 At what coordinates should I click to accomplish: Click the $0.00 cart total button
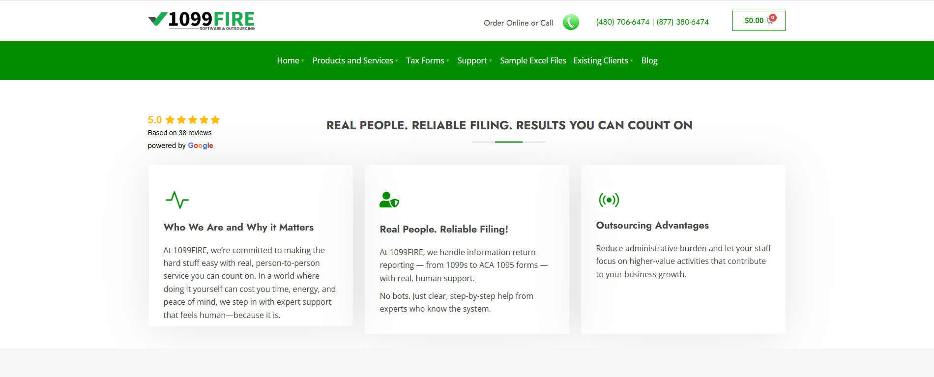(754, 21)
